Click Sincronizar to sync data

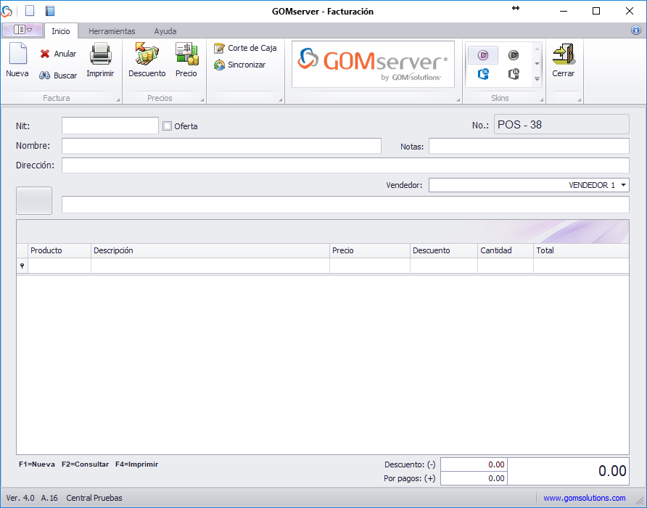click(x=240, y=65)
